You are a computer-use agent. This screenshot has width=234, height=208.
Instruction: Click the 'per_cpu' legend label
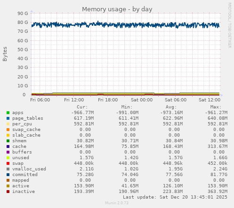point(22,124)
